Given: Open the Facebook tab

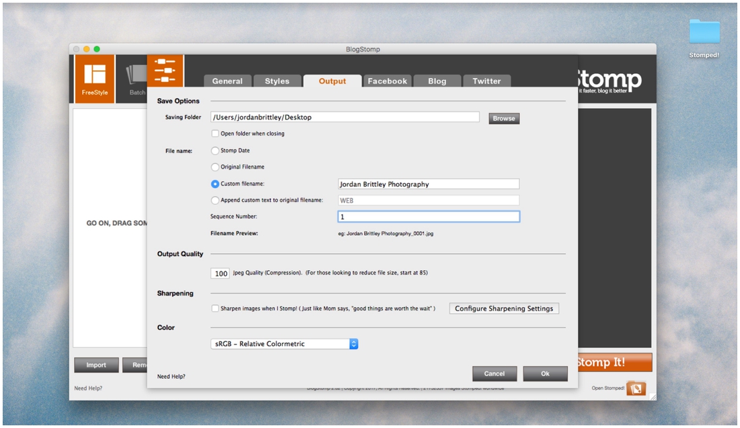Looking at the screenshot, I should point(387,81).
